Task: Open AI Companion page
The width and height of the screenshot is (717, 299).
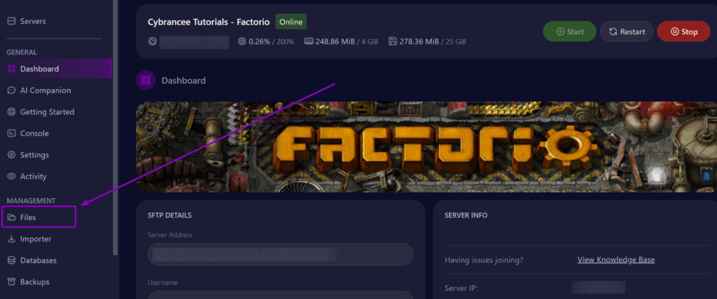Action: click(46, 90)
